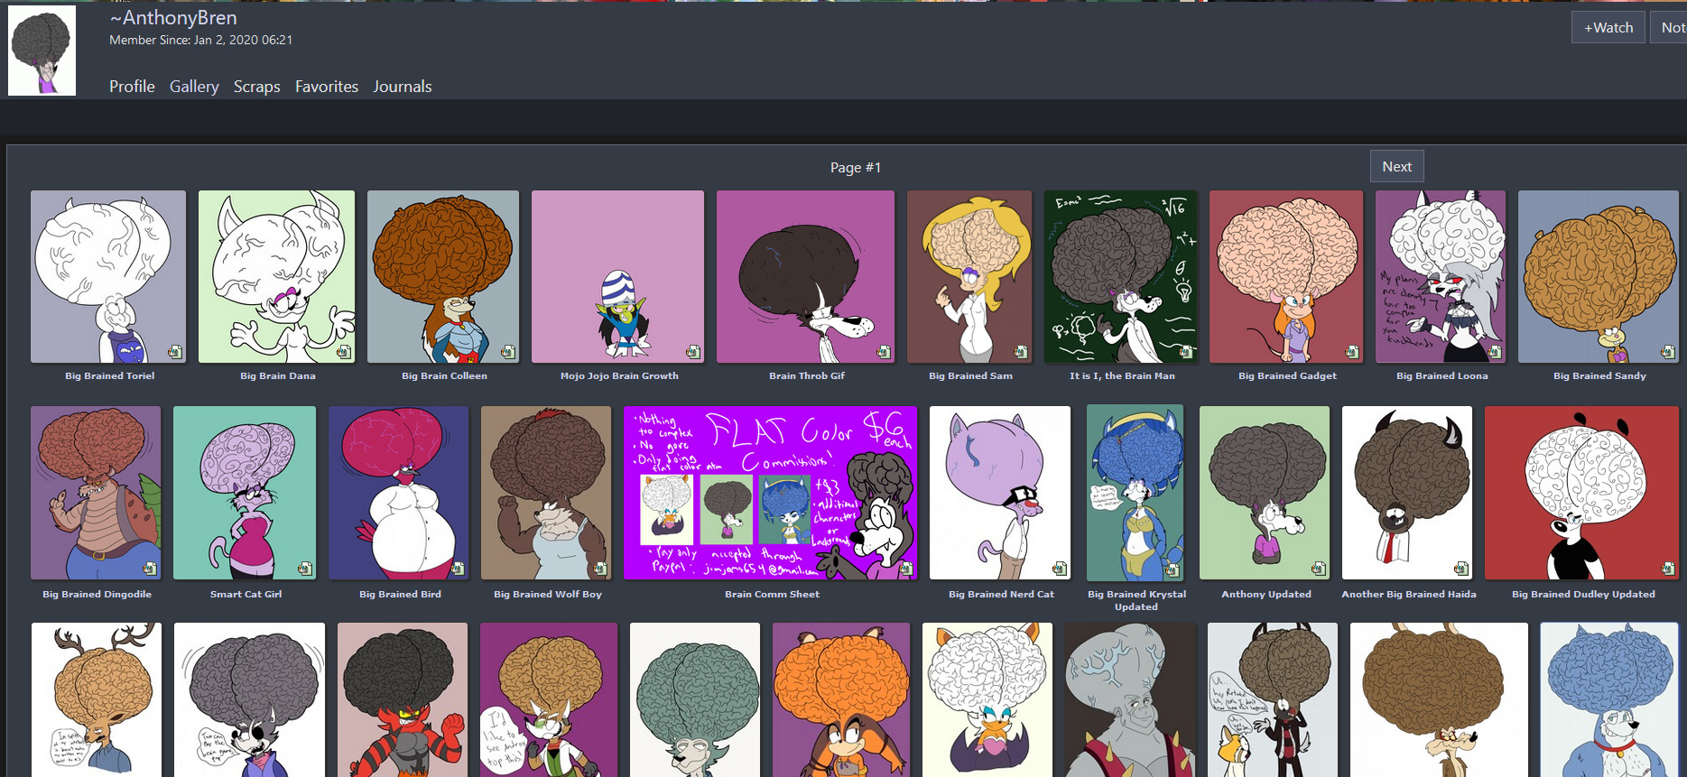Open the Smart Cat Girl thumbnail

tap(245, 493)
